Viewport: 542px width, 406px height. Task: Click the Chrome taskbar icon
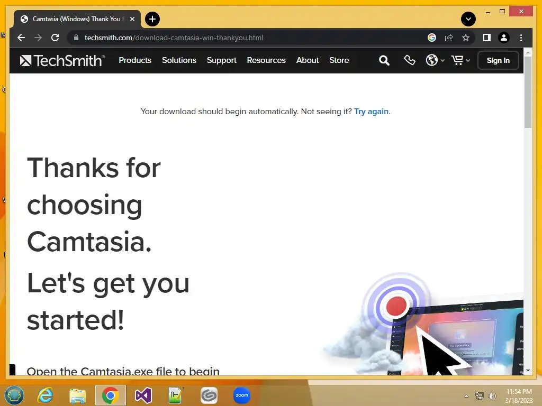coord(110,395)
